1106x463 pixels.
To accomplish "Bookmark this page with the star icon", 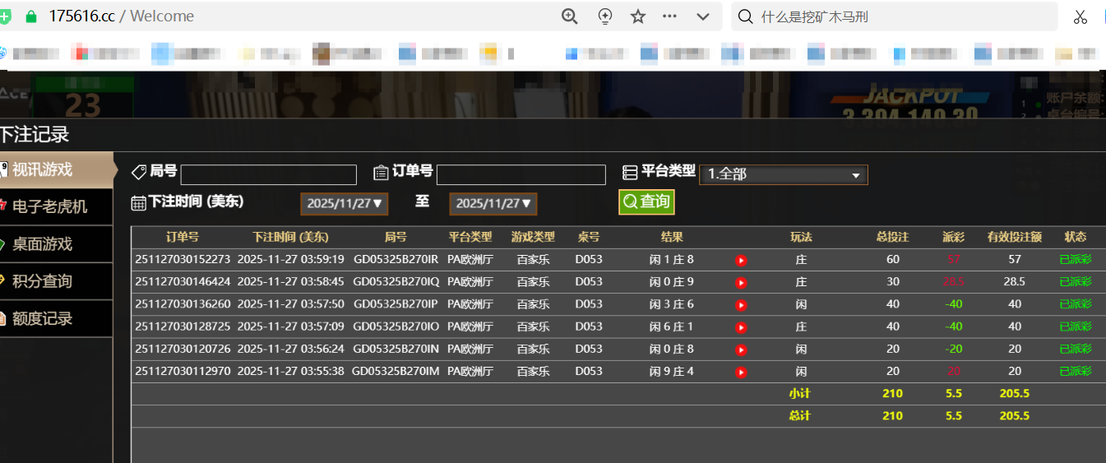I will 638,16.
